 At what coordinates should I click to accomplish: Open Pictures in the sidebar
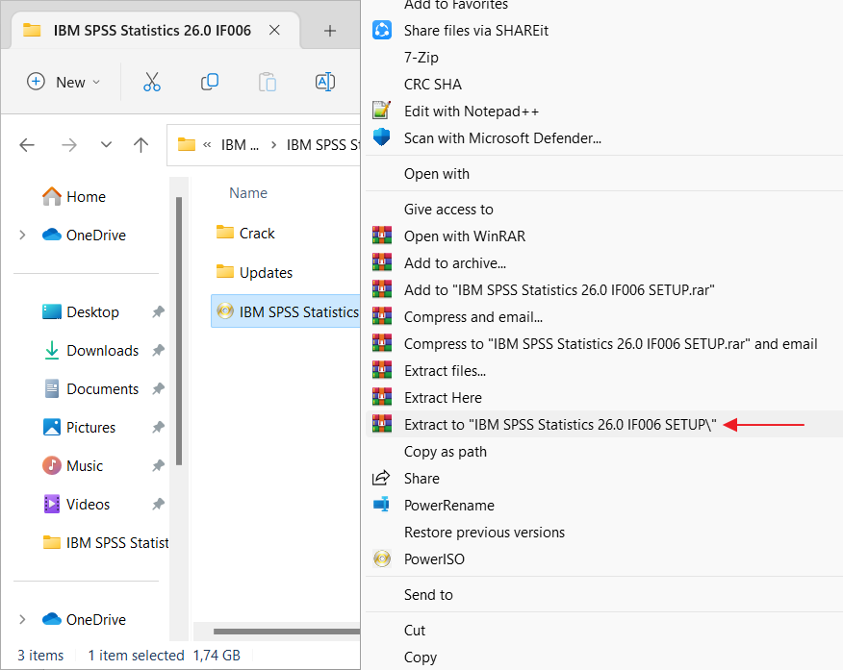pyautogui.click(x=79, y=428)
